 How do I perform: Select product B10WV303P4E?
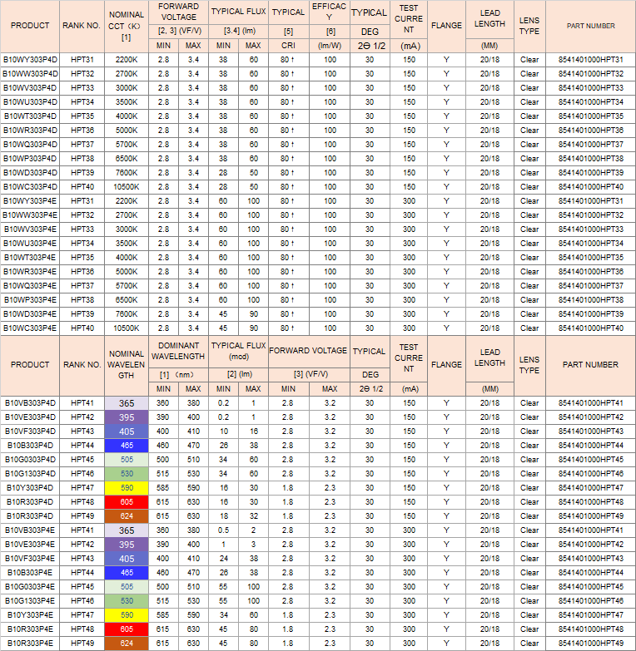tap(30, 229)
